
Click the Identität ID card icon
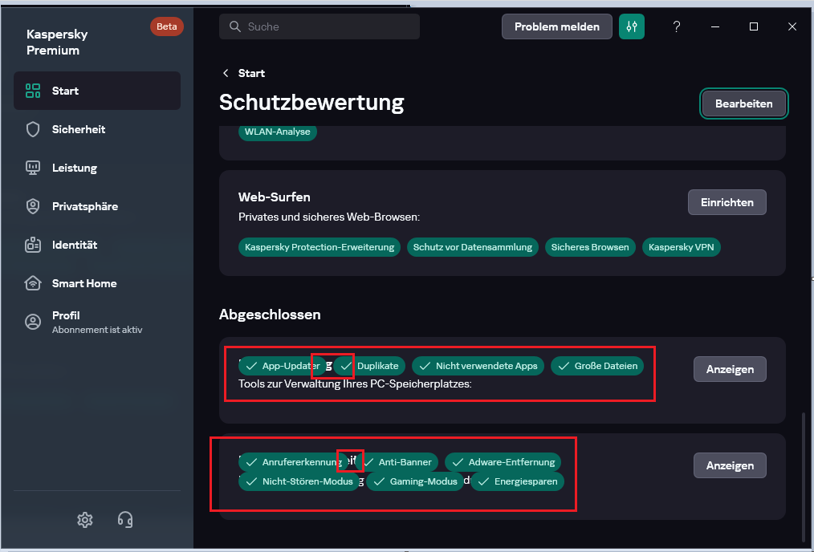point(33,245)
